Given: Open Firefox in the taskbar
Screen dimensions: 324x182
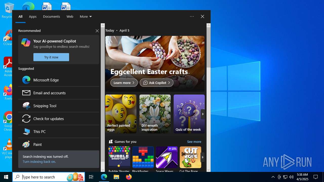Looking at the screenshot, I should pyautogui.click(x=129, y=177).
